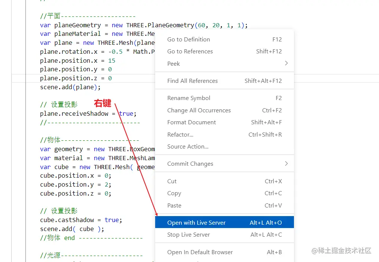Select Change All Occurrences
379x262 pixels.
point(224,110)
